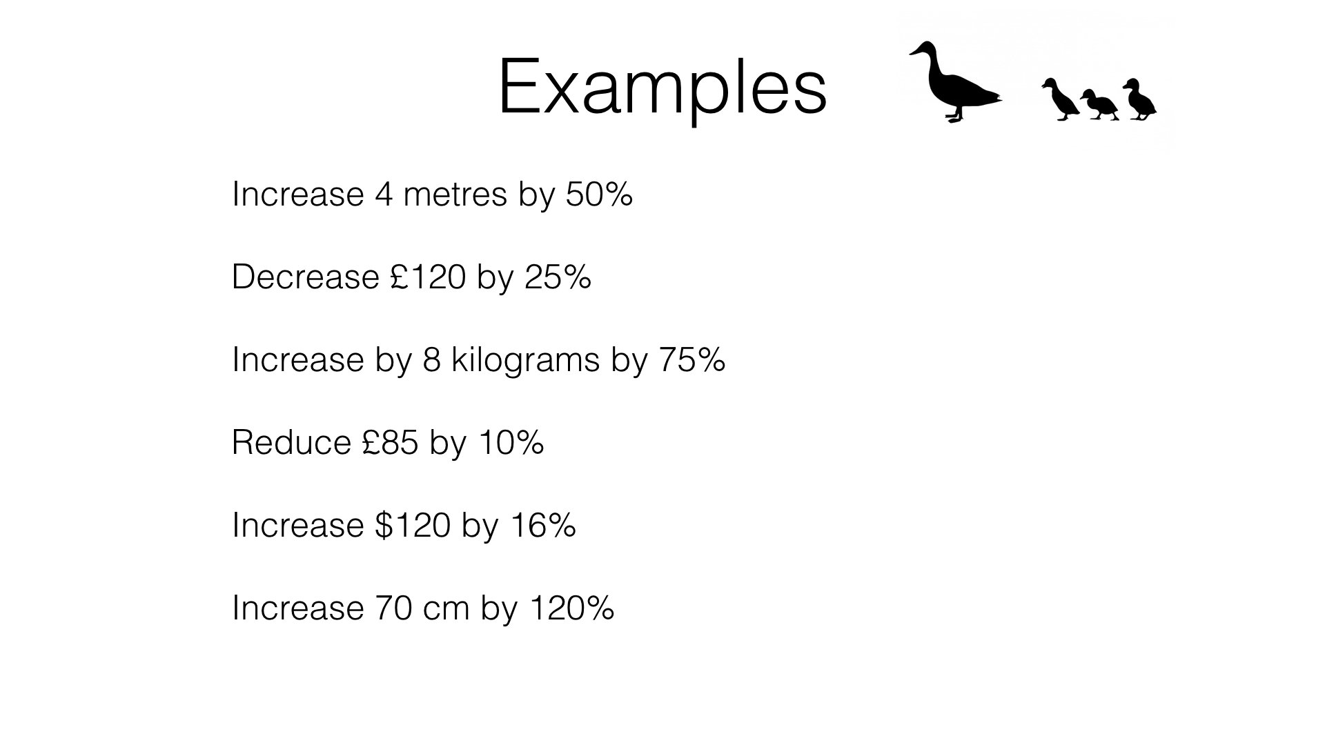Click the "Examples" slide title

(662, 88)
